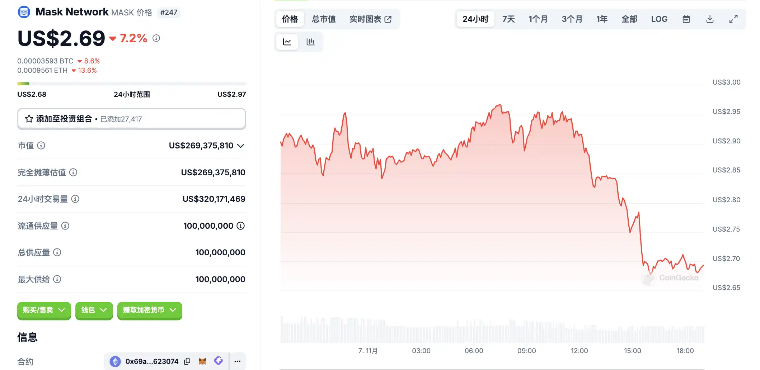Open the contract more options ellipsis
This screenshot has height=370, width=760.
[237, 361]
